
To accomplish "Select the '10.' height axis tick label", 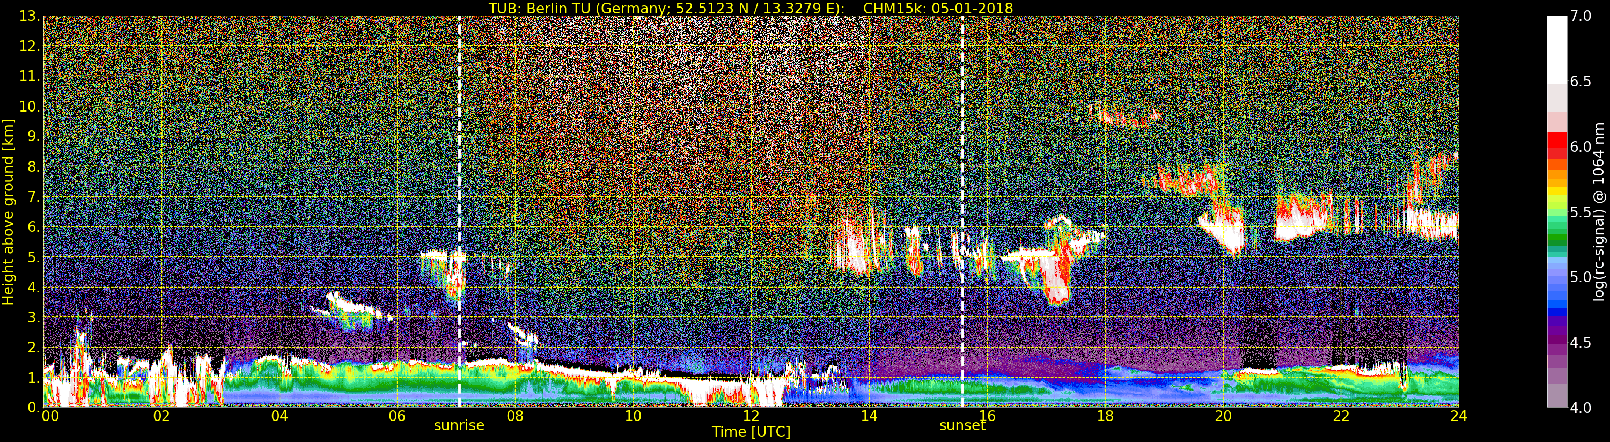I will 30,106.
